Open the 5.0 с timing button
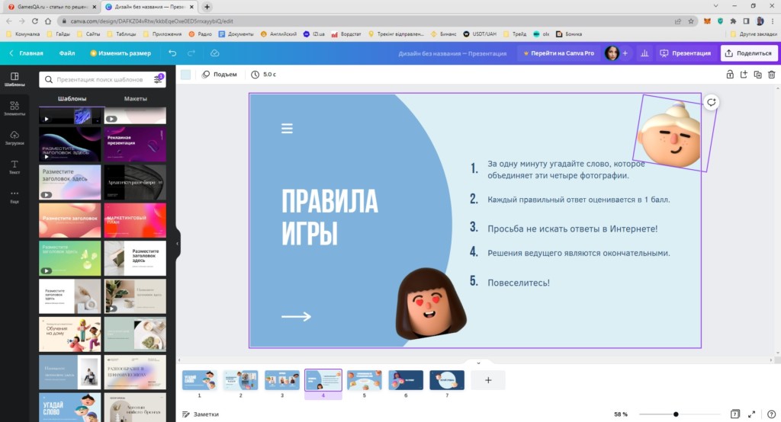 (x=263, y=75)
